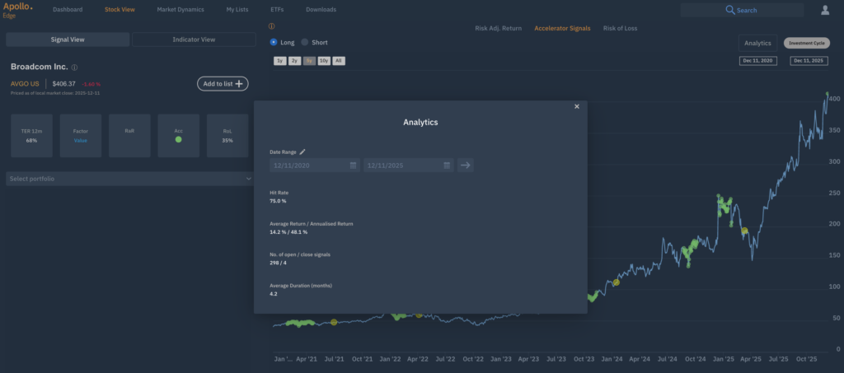Click the Add to list button
Screen dimensions: 844x373
coord(223,84)
